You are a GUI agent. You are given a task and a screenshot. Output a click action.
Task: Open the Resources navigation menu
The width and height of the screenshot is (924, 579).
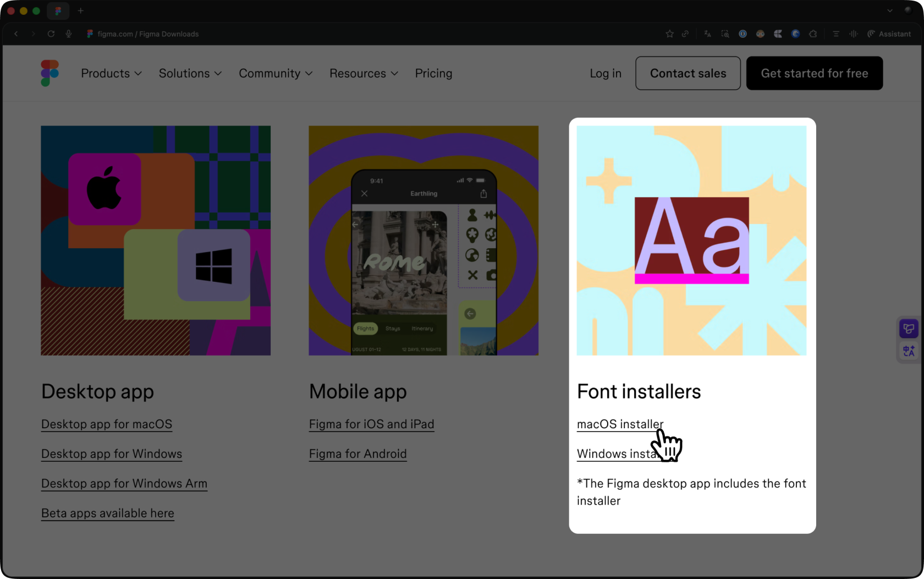[363, 73]
